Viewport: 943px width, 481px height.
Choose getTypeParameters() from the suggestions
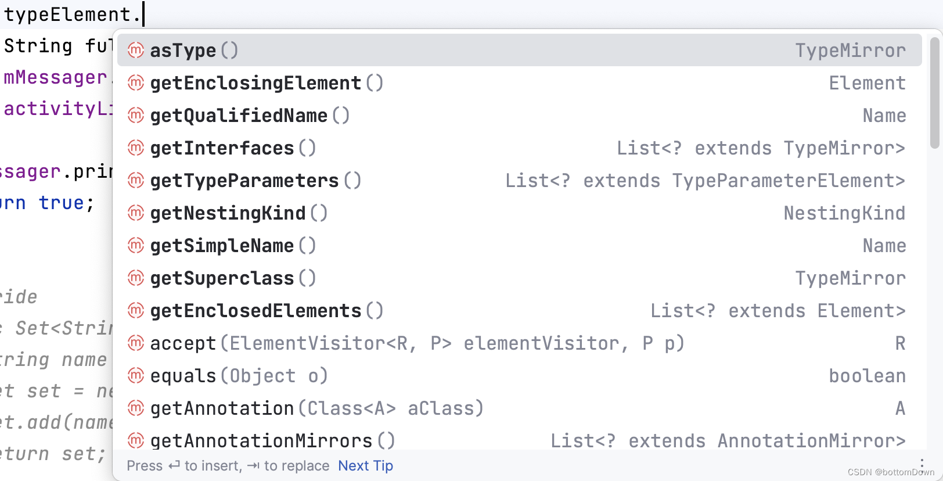coord(244,181)
